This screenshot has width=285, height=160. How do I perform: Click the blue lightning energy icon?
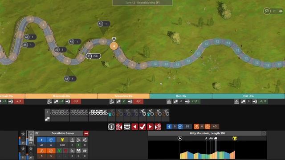point(169,127)
